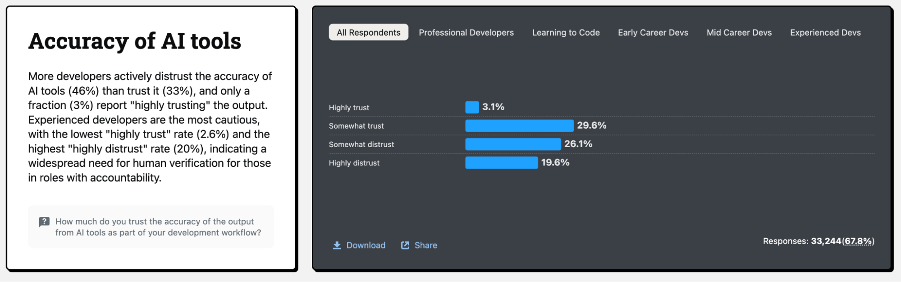This screenshot has height=282, width=901.
Task: View Mid Career Devs tab
Action: pyautogui.click(x=739, y=32)
